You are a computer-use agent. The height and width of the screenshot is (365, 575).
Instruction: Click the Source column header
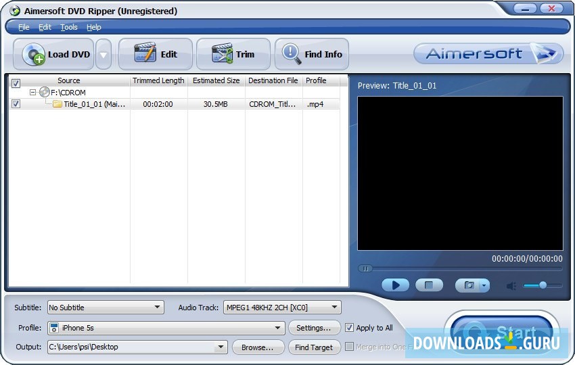68,80
